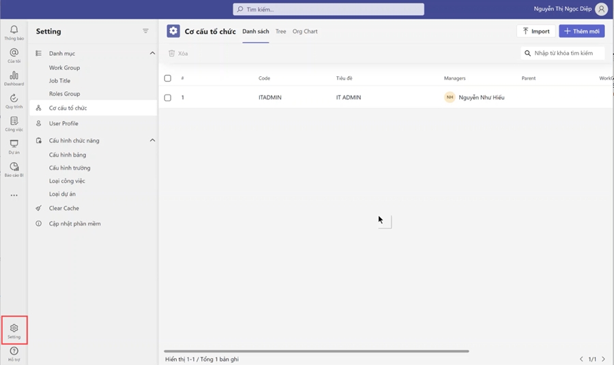This screenshot has width=614, height=365.
Task: Open the Thông báo notifications bell icon
Action: [14, 31]
